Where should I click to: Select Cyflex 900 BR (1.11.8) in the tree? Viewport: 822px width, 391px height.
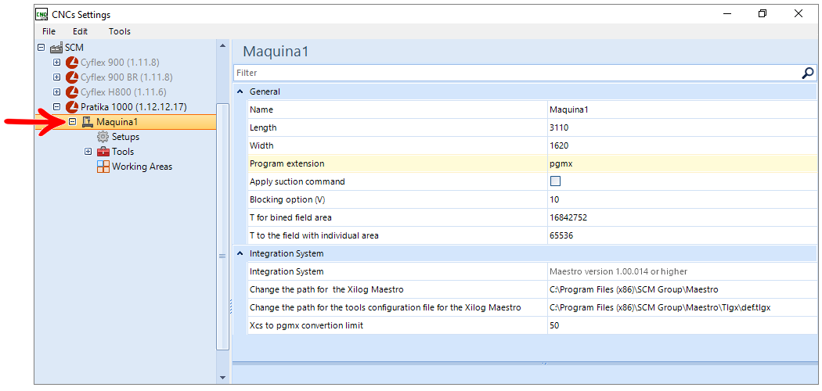point(126,77)
